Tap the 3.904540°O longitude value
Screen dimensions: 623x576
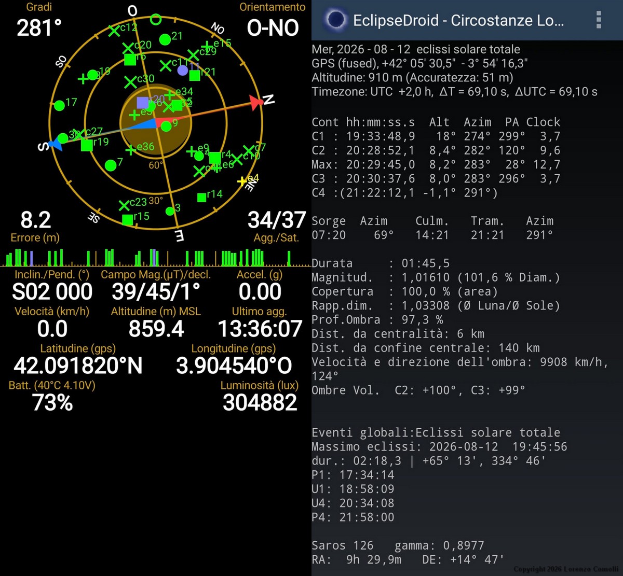coord(234,366)
